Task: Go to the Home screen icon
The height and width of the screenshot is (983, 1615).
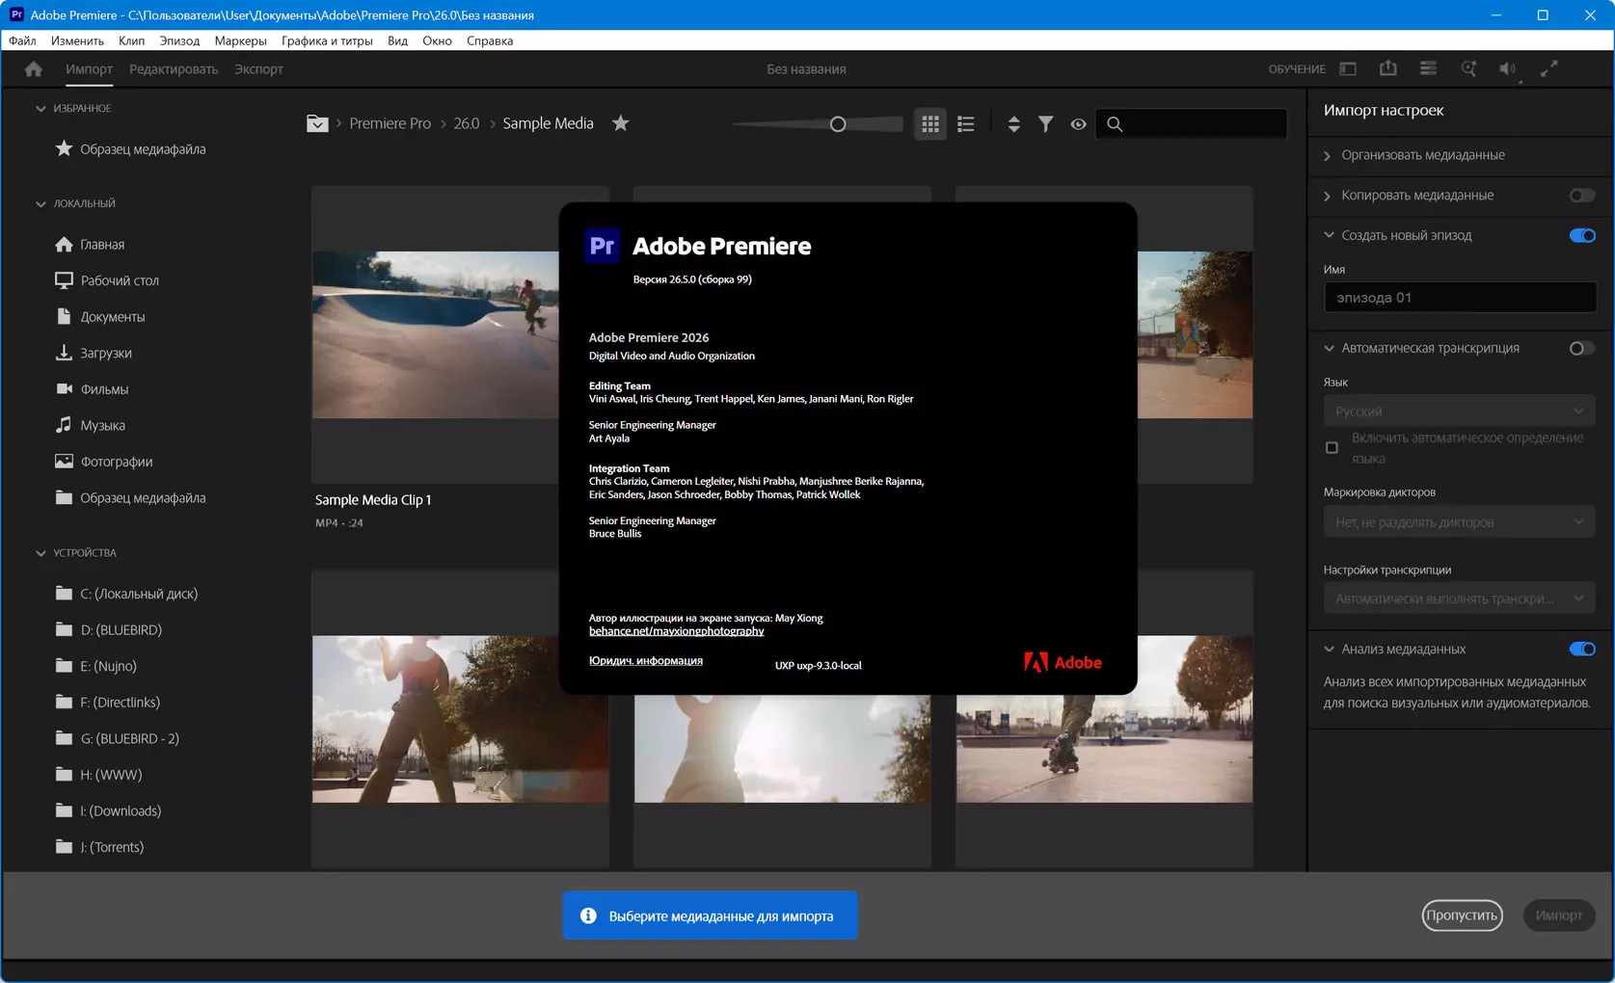Action: click(x=34, y=69)
